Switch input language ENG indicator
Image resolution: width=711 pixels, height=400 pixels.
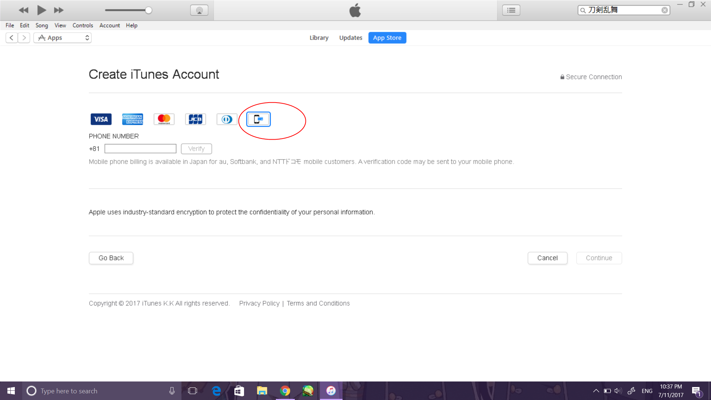[647, 391]
